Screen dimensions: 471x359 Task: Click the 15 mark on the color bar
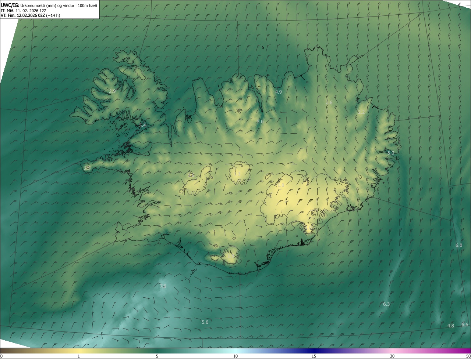coord(314,356)
